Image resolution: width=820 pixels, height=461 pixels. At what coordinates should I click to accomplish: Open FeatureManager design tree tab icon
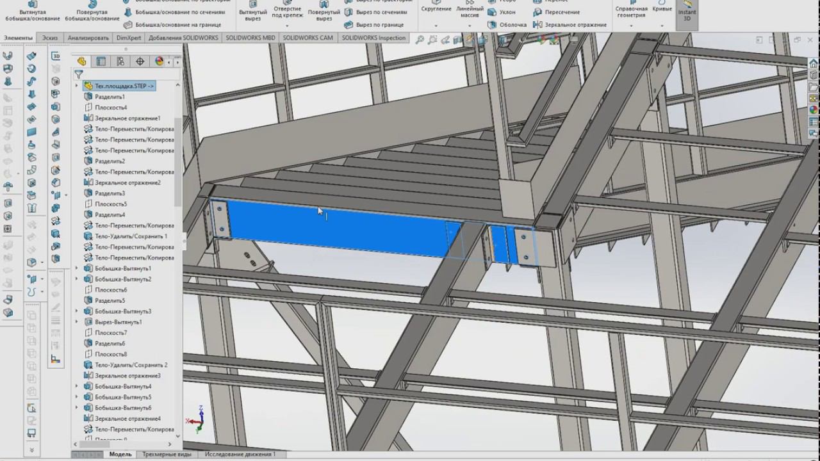tap(81, 61)
